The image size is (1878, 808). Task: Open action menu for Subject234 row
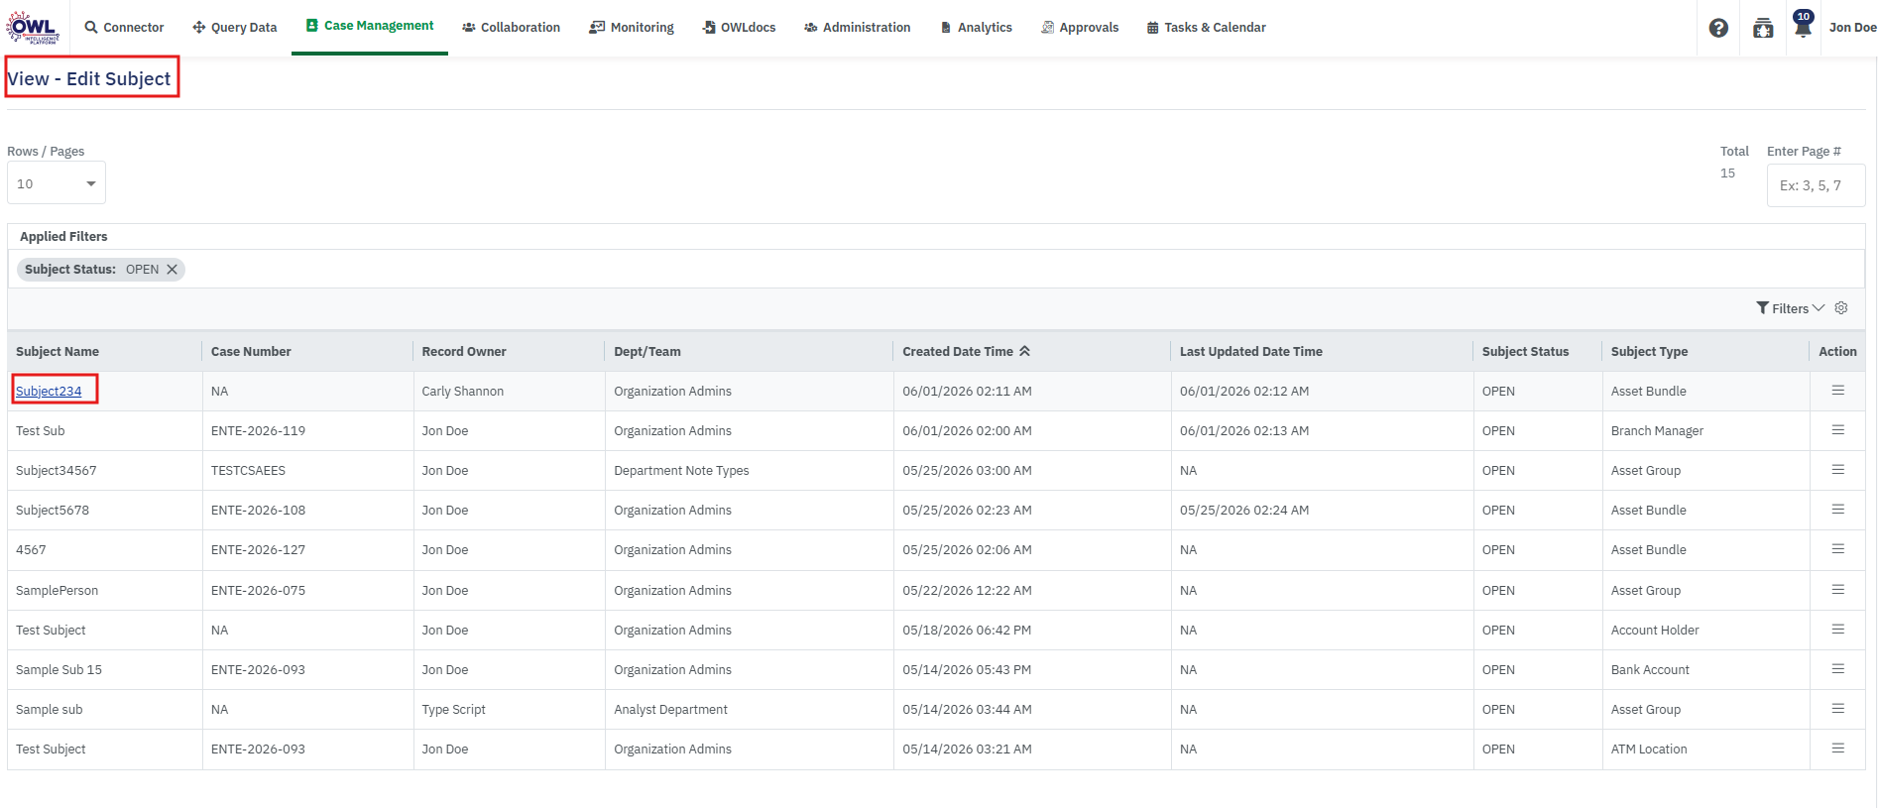(x=1837, y=391)
